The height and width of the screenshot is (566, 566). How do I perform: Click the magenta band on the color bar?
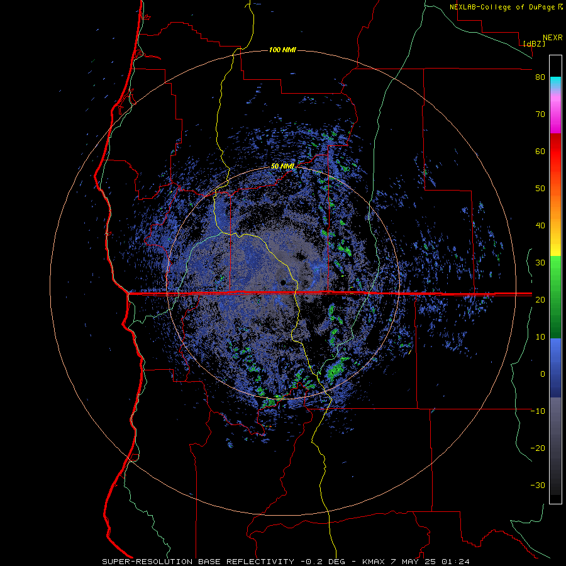pos(555,116)
